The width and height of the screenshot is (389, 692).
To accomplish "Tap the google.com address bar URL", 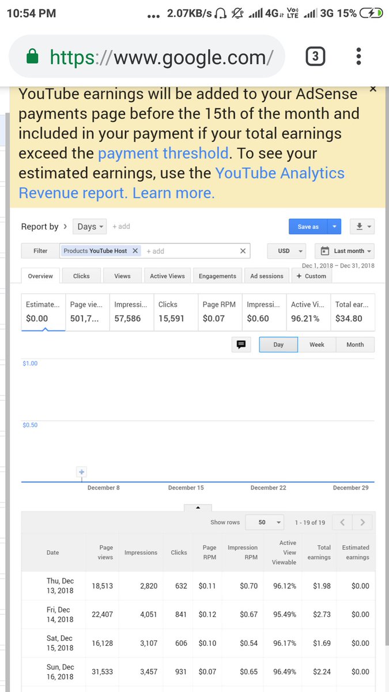I will (161, 57).
